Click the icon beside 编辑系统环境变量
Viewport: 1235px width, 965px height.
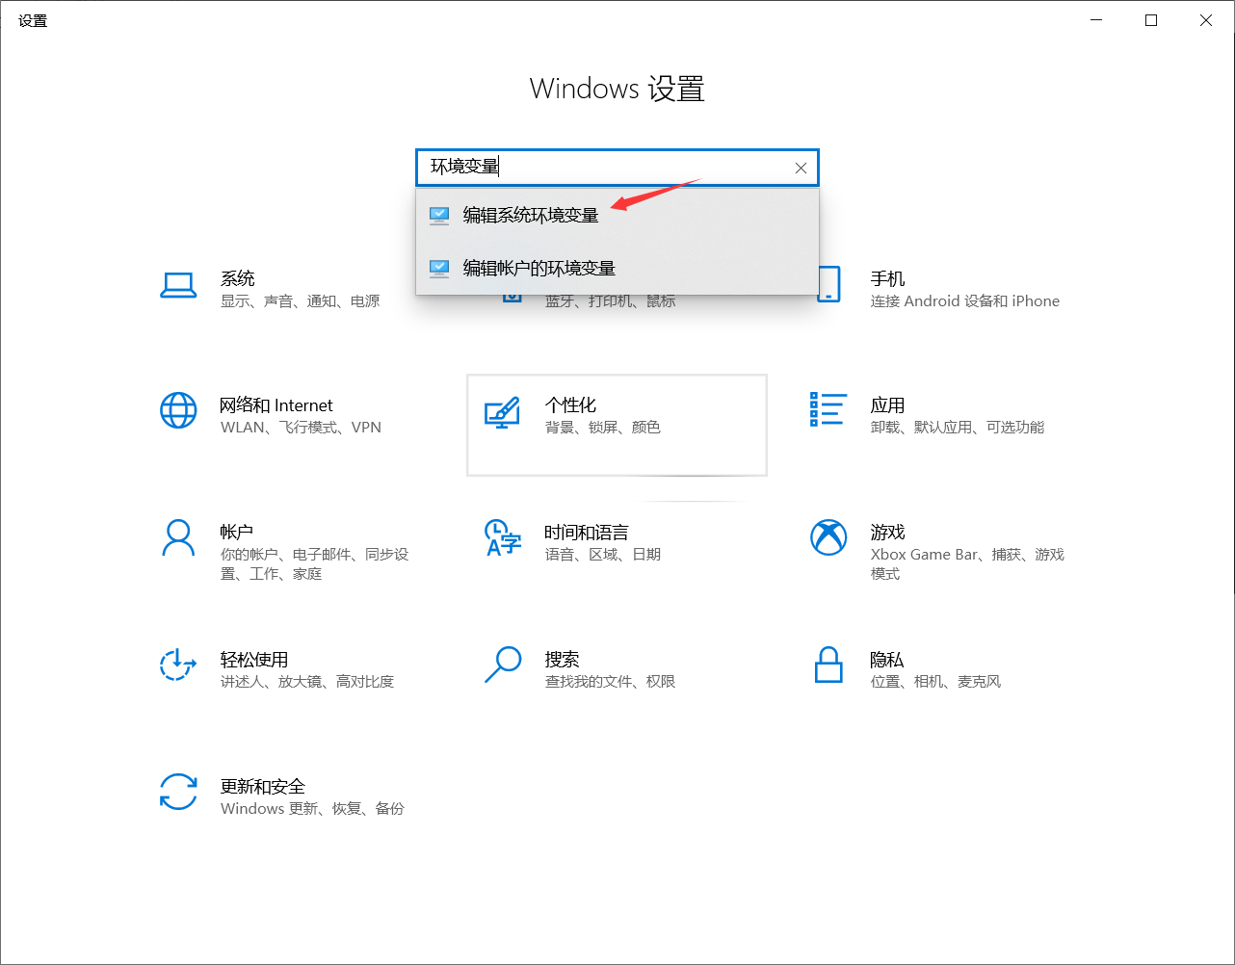pos(439,215)
